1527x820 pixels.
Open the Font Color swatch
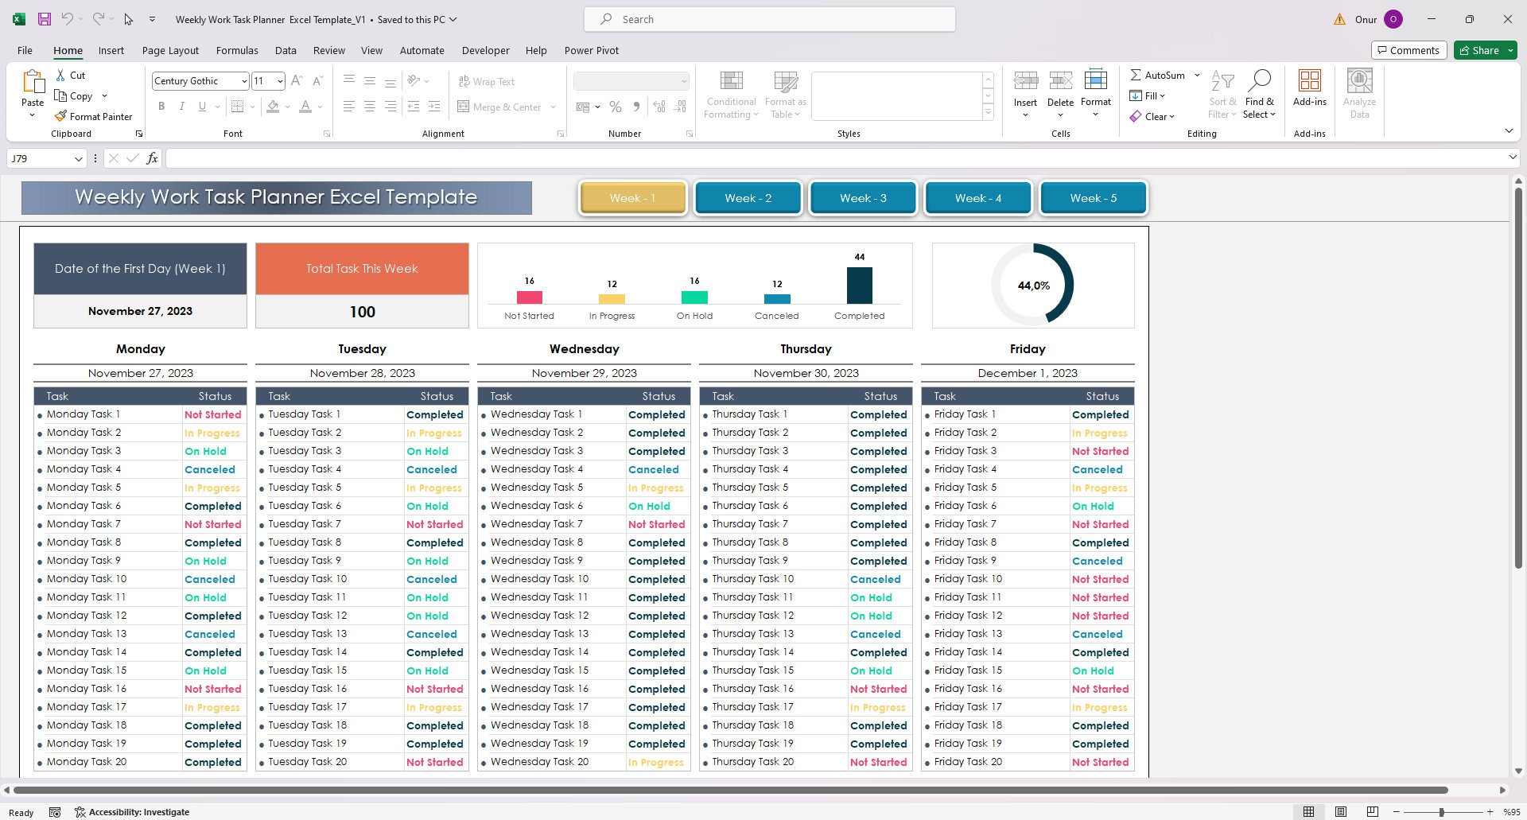[305, 107]
